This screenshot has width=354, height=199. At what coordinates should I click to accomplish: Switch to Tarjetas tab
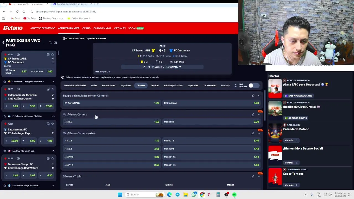point(155,85)
